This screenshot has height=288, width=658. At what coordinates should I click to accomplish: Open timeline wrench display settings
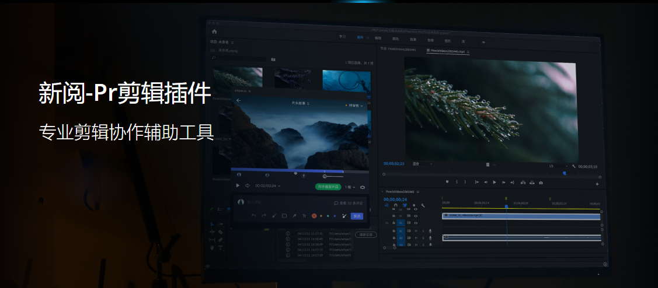[x=423, y=205]
